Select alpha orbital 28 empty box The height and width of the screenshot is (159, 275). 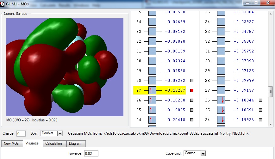click(152, 81)
